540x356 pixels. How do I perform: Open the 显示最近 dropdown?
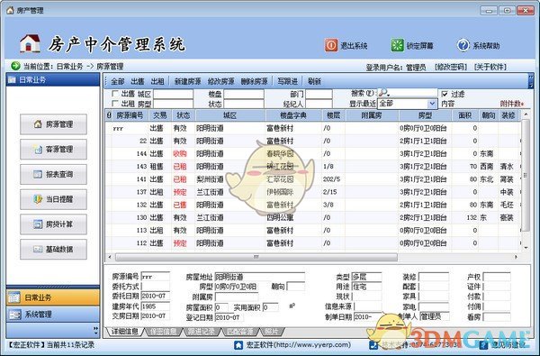click(x=432, y=103)
